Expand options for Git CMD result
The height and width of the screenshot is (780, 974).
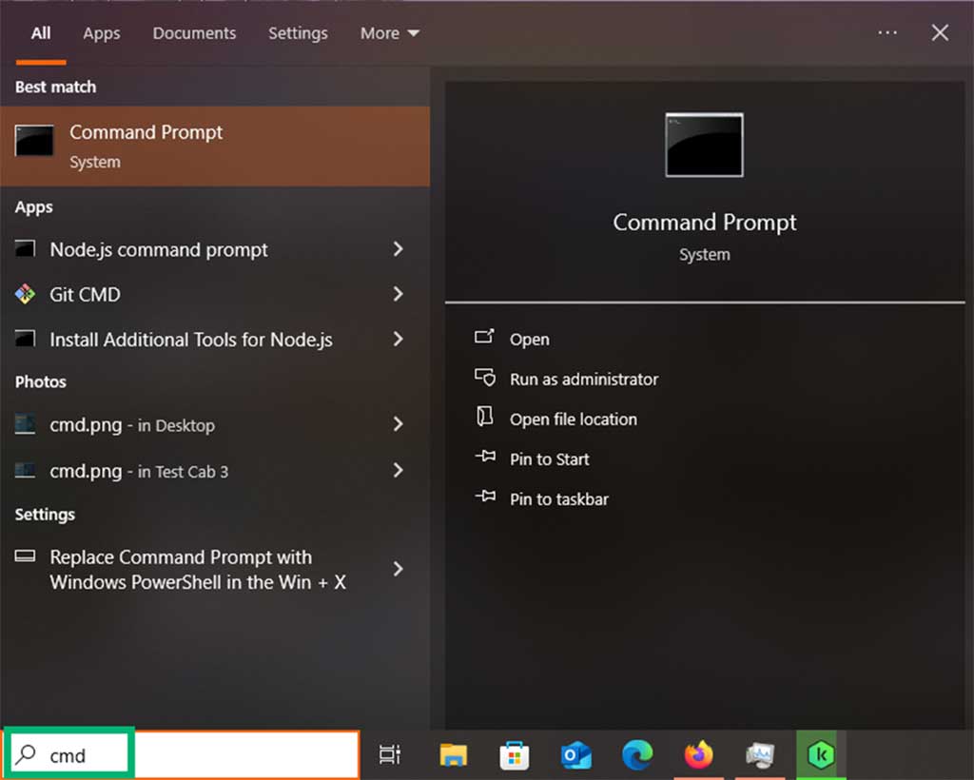[x=399, y=295]
